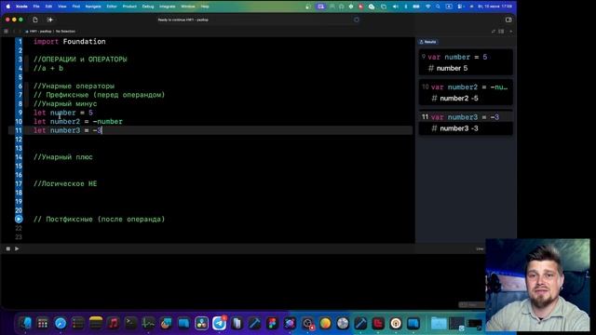This screenshot has width=596, height=335.
Task: Open Music from the Dock
Action: [114, 323]
